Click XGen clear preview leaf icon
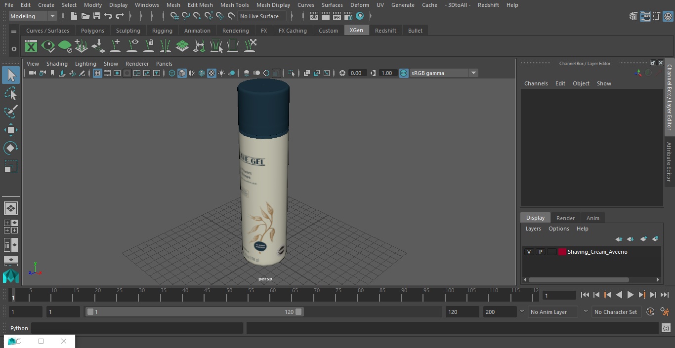 (x=65, y=46)
